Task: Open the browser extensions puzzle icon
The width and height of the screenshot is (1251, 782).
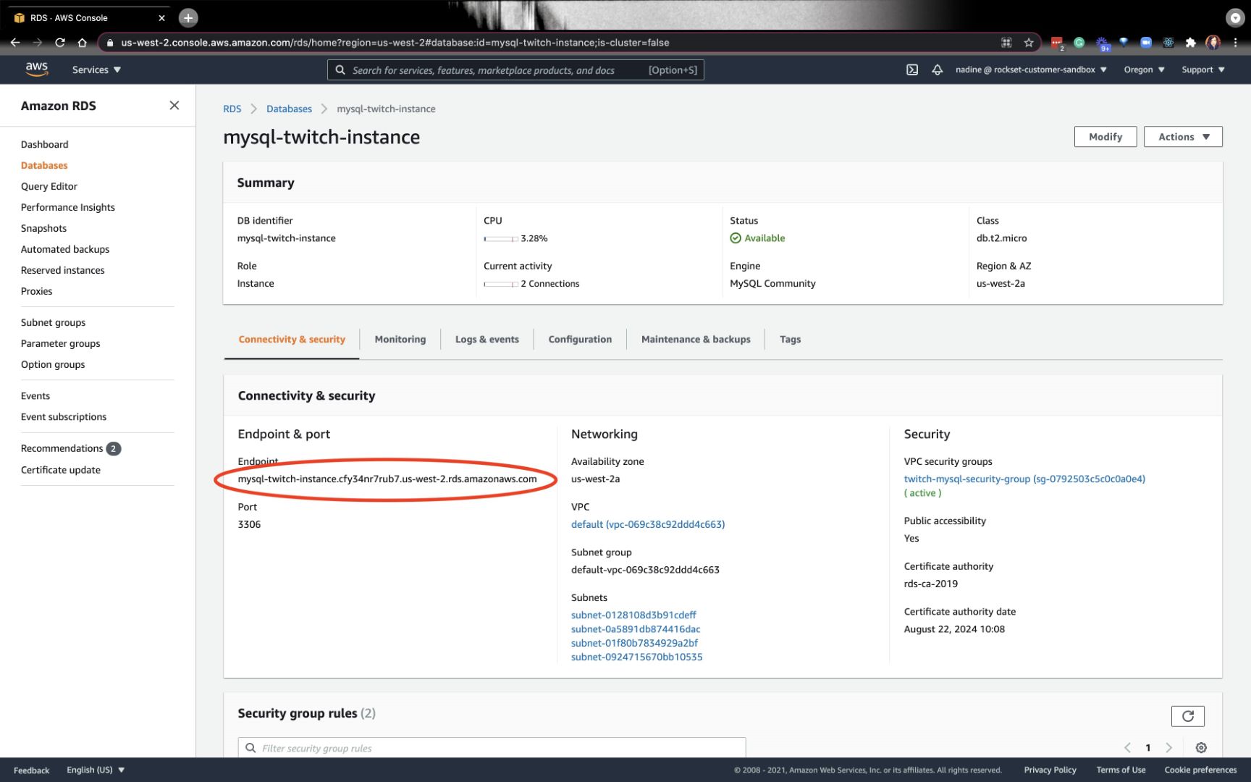Action: [x=1190, y=43]
